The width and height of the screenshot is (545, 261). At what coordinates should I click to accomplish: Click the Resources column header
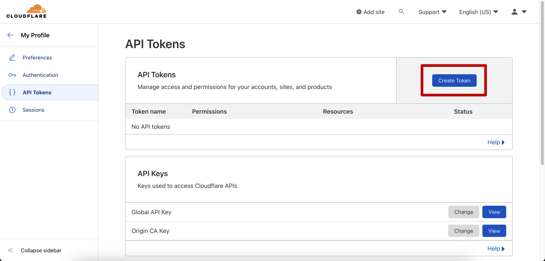click(338, 111)
